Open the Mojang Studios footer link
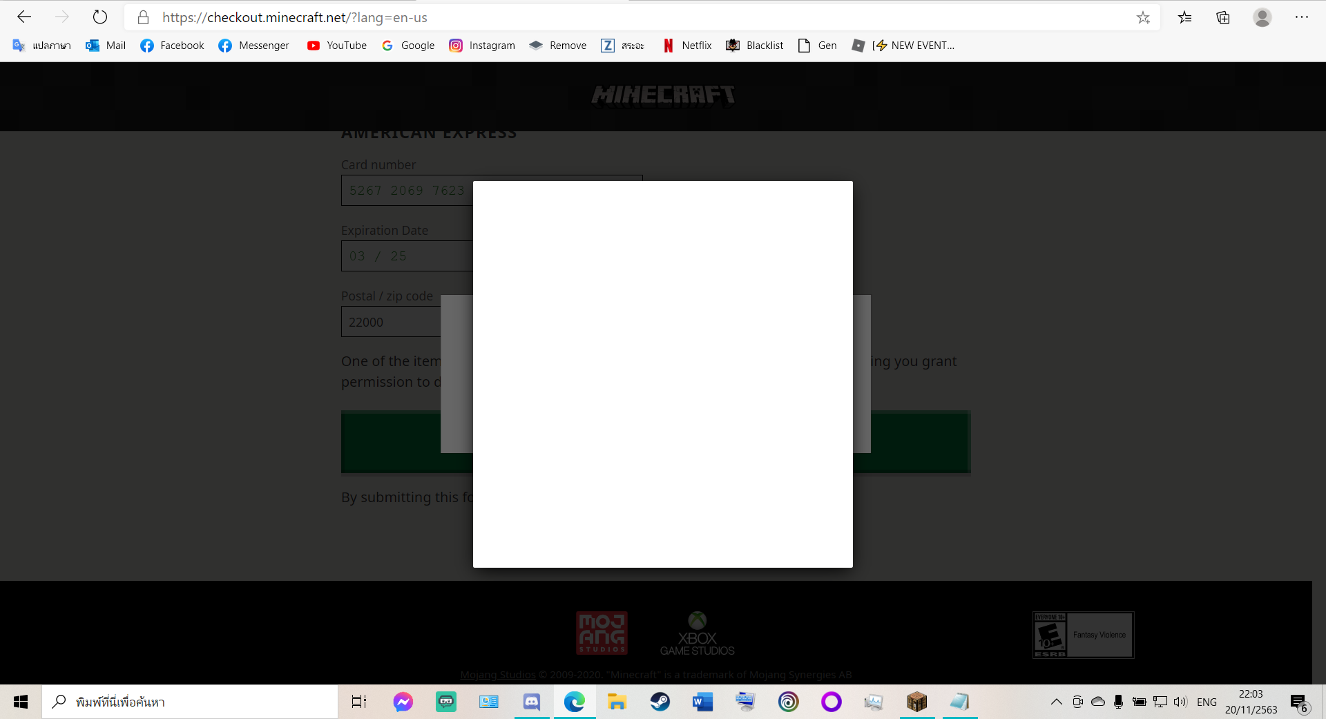 click(x=498, y=675)
